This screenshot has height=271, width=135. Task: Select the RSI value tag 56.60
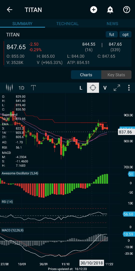click(x=128, y=214)
